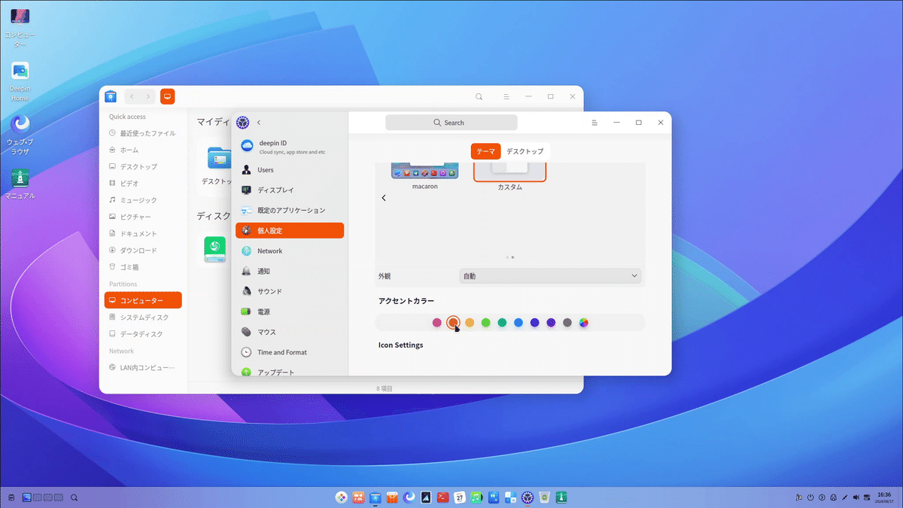
Task: Open ゴミ箱 in the file manager sidebar
Action: pyautogui.click(x=143, y=266)
